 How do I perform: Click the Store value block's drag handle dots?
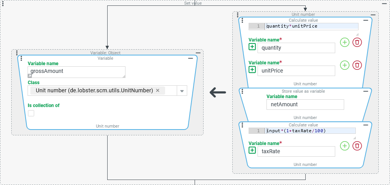pos(243,92)
